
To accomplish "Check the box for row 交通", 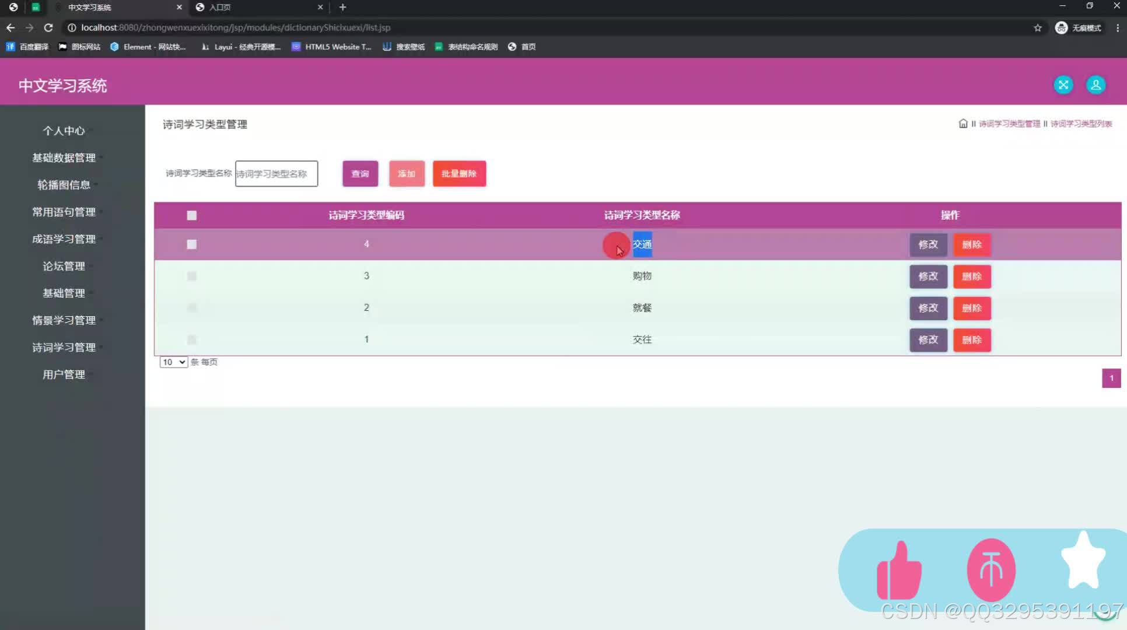I will pos(191,244).
